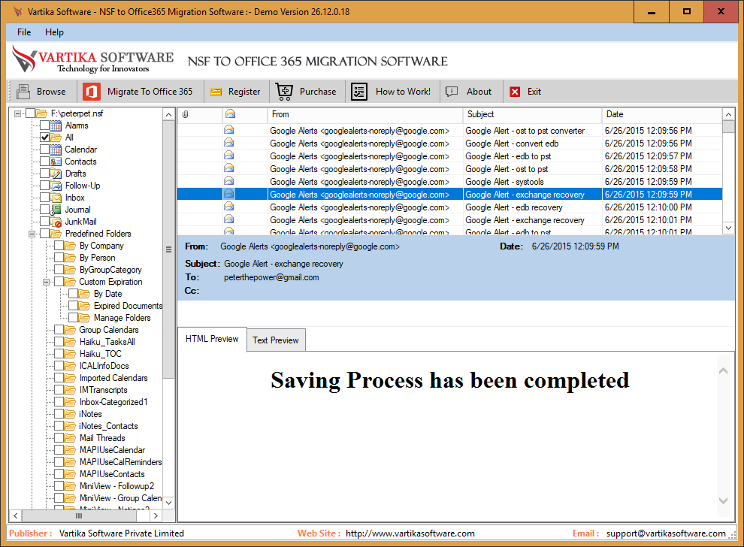Click envelope icon of 'edb recovery' row

click(228, 207)
